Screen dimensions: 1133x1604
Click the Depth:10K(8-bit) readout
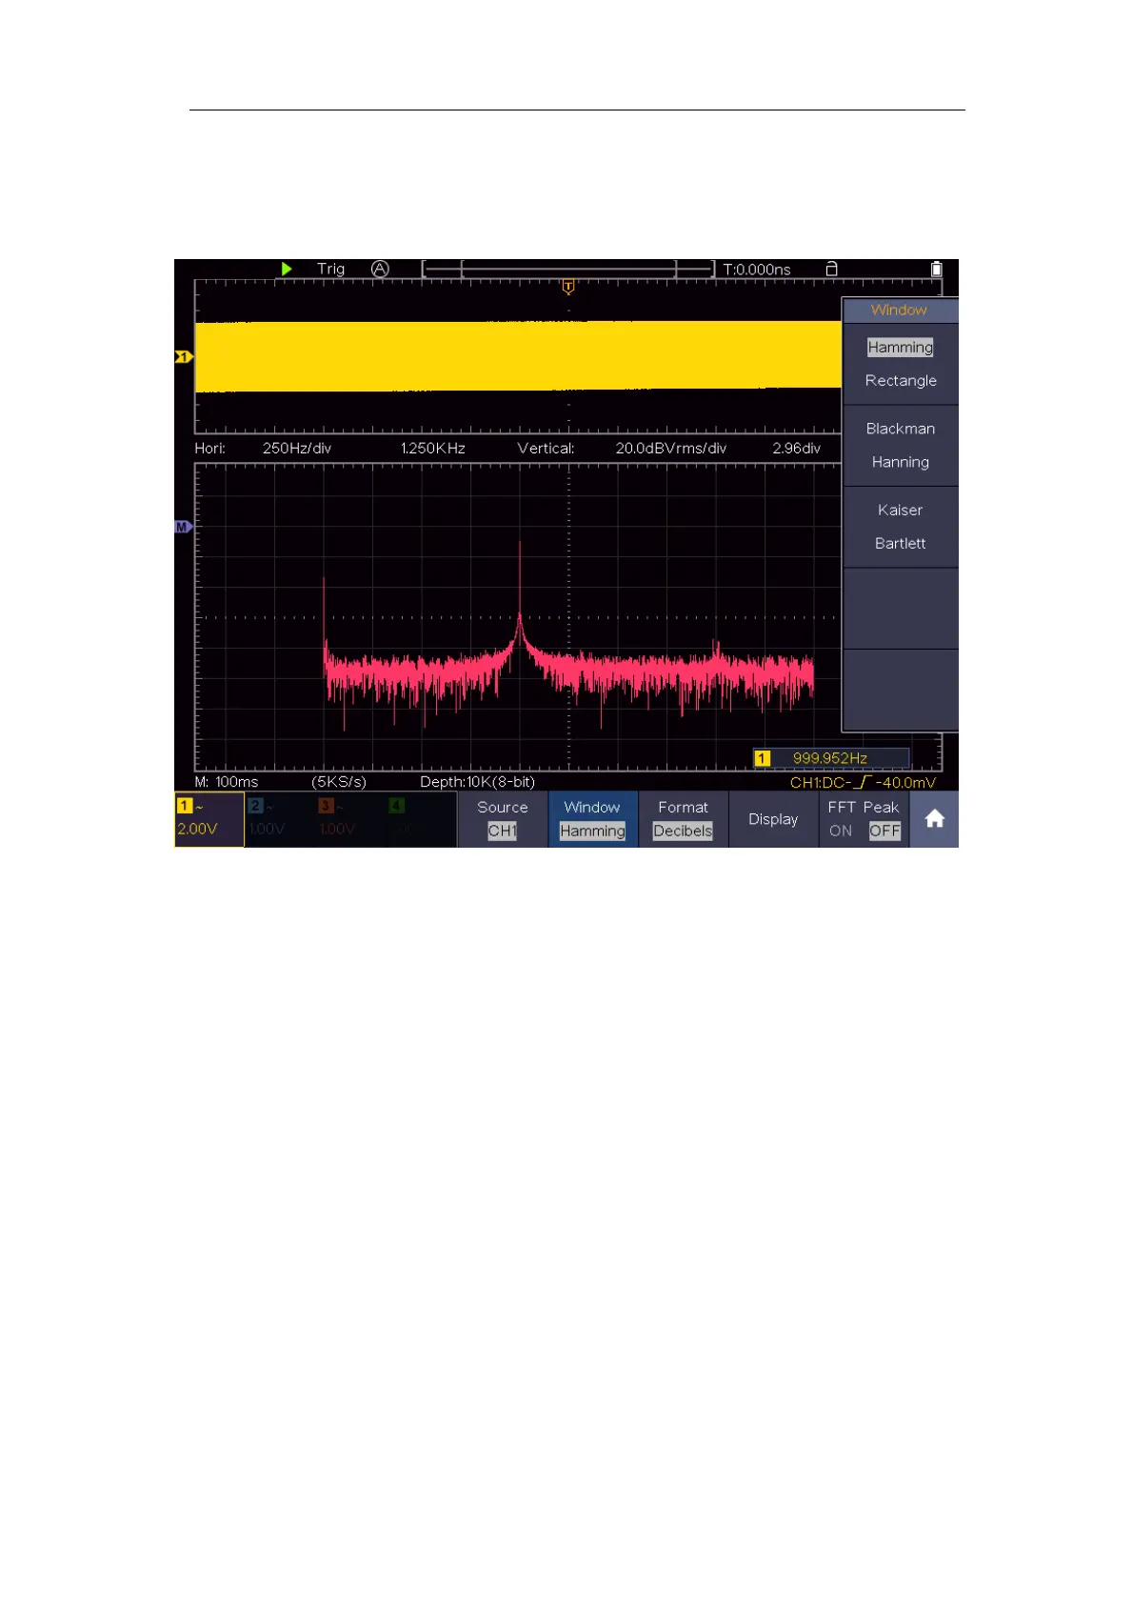click(478, 782)
